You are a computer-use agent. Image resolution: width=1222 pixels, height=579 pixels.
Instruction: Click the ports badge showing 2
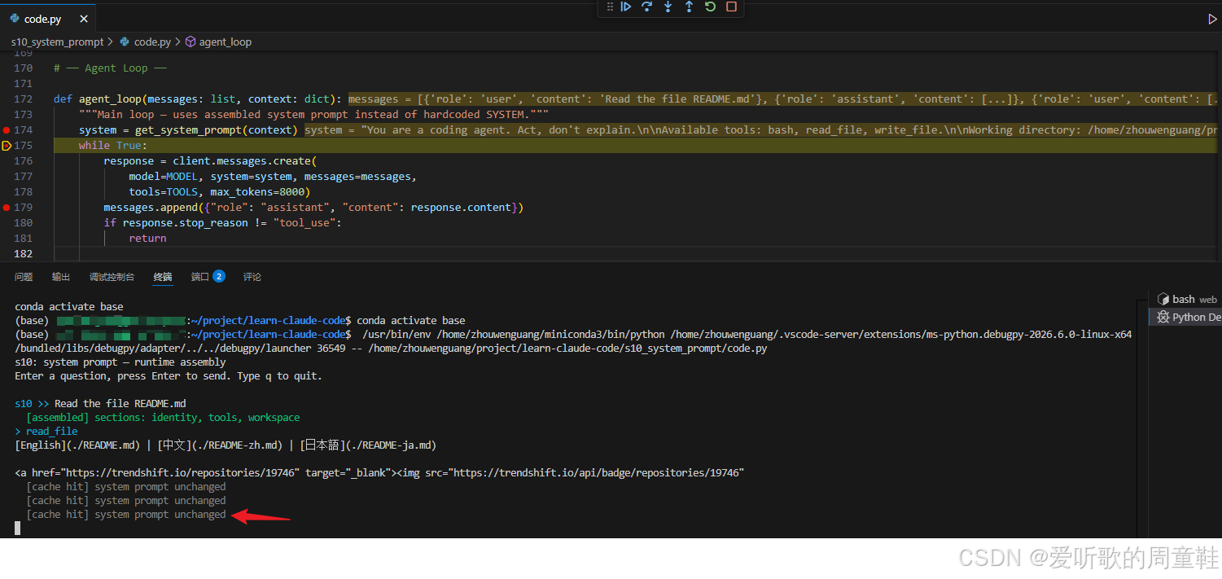pos(219,276)
